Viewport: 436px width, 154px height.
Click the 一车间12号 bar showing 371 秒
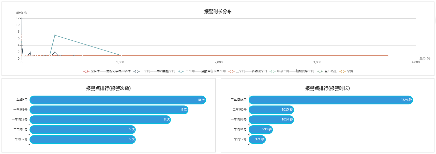257,140
